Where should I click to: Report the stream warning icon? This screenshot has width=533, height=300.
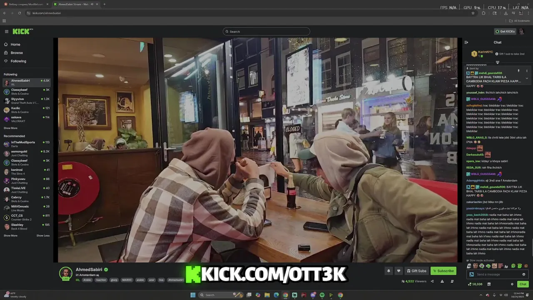point(442,281)
